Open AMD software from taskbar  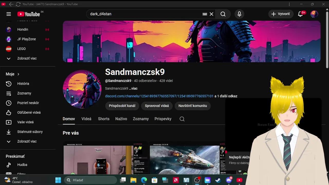(x=176, y=180)
